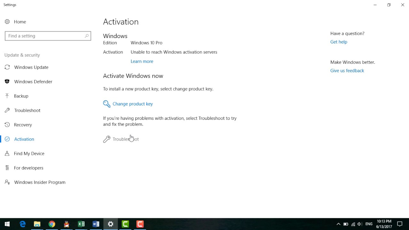Image resolution: width=409 pixels, height=230 pixels.
Task: Click the Get help link
Action: tap(339, 42)
